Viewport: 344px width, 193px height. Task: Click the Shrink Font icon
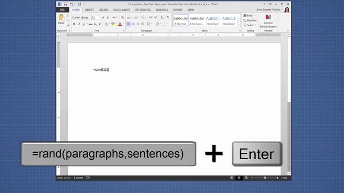(107, 17)
